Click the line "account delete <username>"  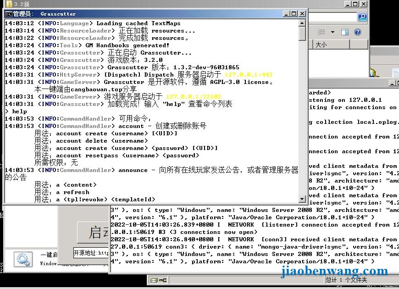tap(102, 141)
